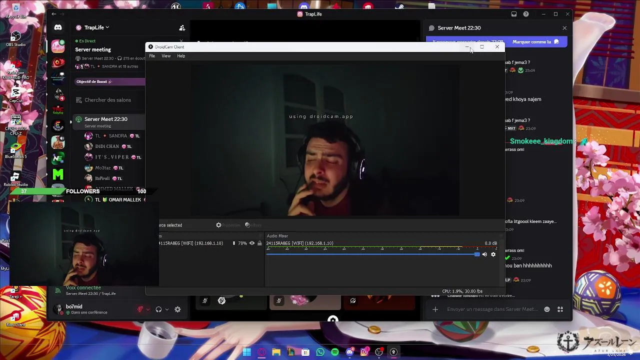Image resolution: width=640 pixels, height=360 pixels.
Task: Select IT'S_VIPER in the participants list
Action: click(x=112, y=157)
